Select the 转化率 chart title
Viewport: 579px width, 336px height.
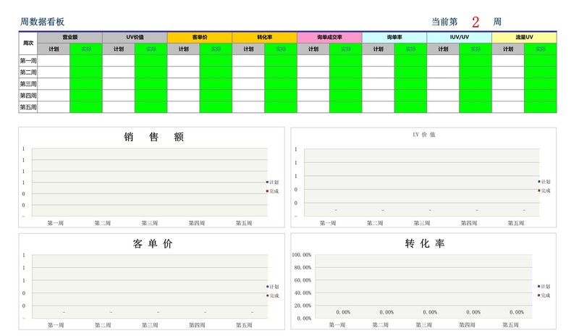point(425,243)
